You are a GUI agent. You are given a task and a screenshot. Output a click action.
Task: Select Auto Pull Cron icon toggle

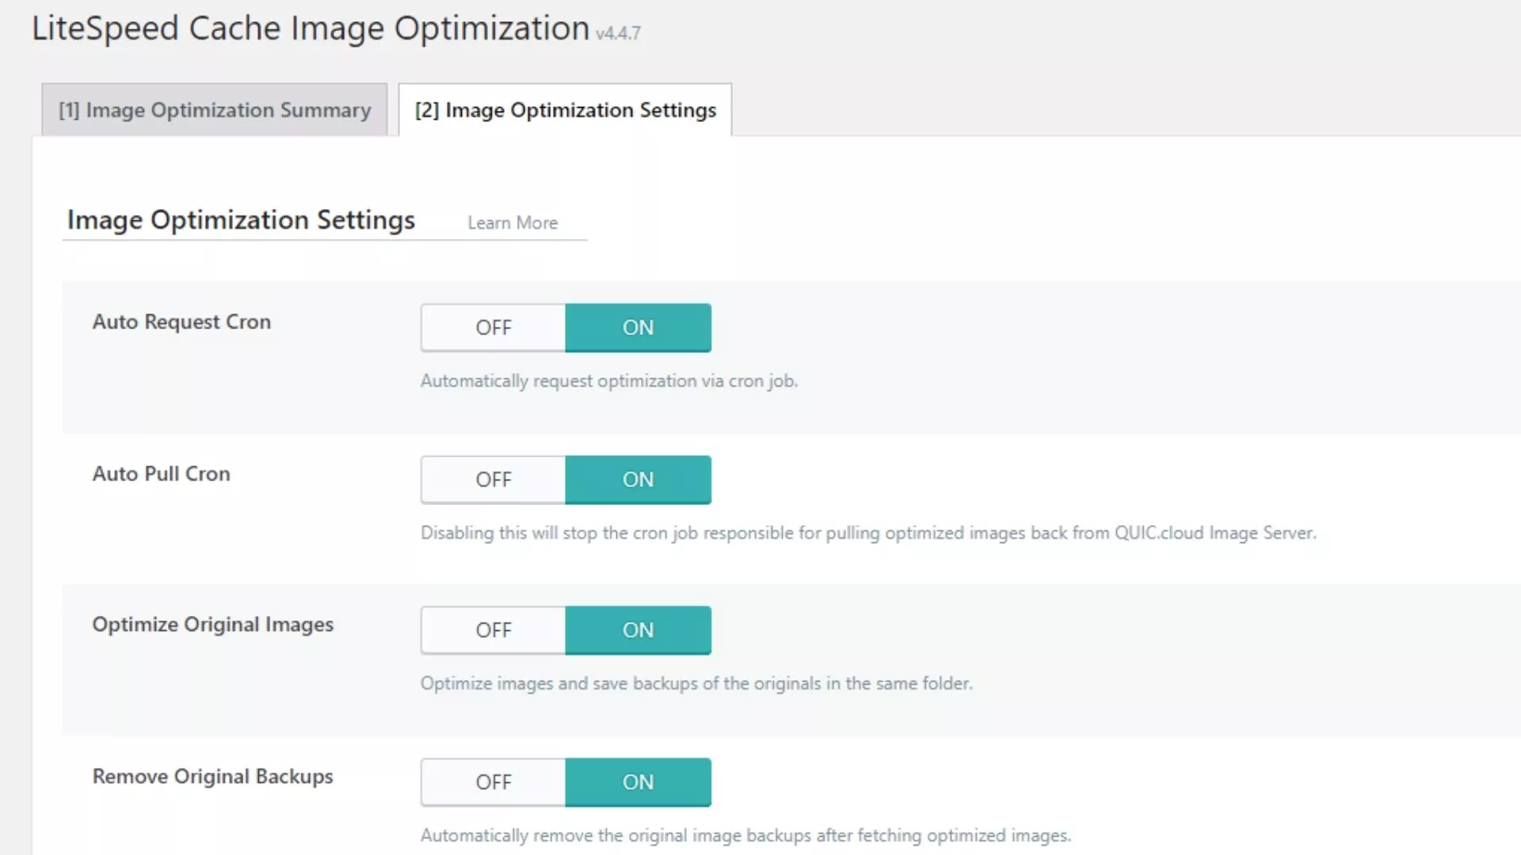tap(565, 478)
